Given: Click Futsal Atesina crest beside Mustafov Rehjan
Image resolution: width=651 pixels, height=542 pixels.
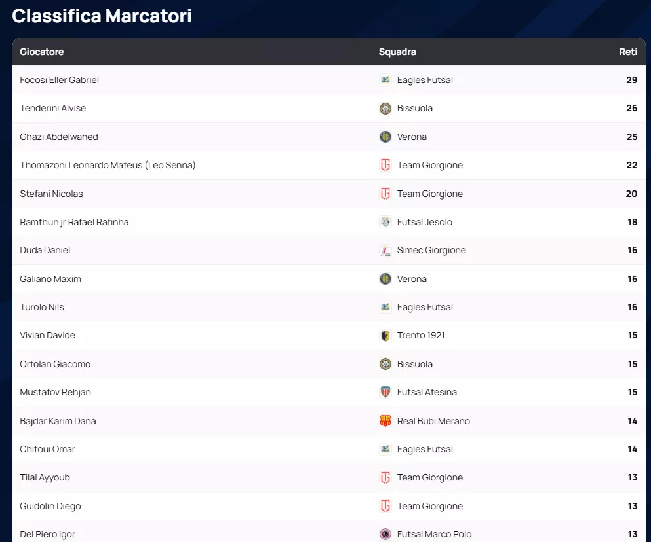Looking at the screenshot, I should coord(385,392).
